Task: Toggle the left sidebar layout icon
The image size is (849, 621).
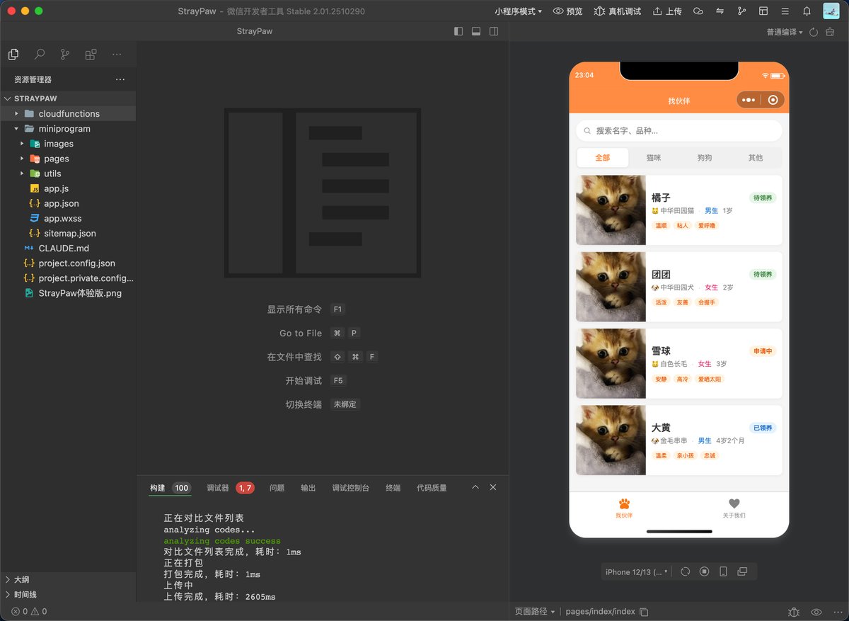Action: (x=458, y=31)
